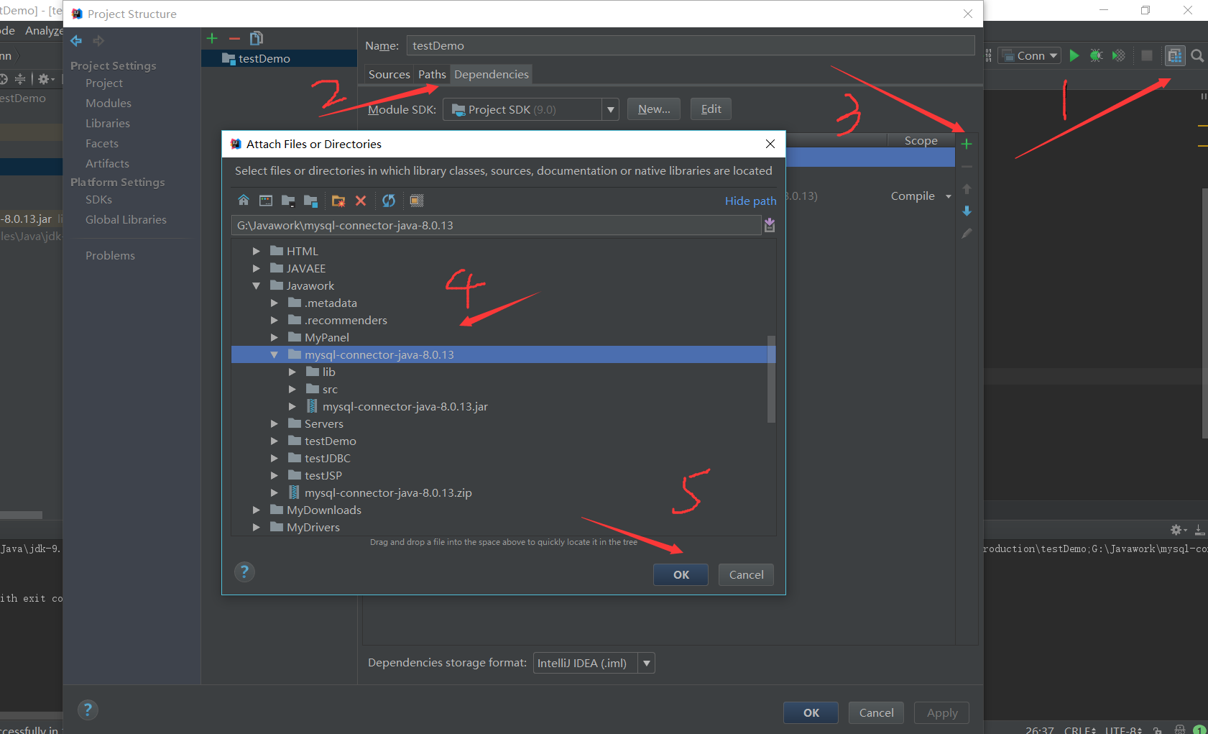1208x734 pixels.
Task: Open Conn run configuration dropdown
Action: (x=1053, y=55)
